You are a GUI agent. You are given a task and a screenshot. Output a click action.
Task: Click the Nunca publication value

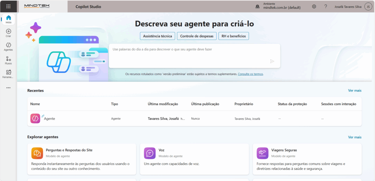(x=195, y=118)
